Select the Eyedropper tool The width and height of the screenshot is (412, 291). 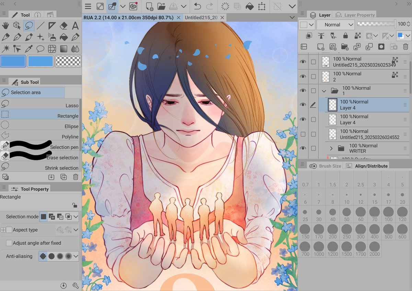coord(28,49)
